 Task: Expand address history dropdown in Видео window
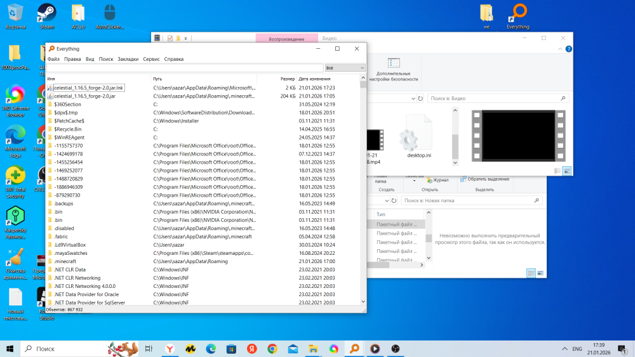tap(413, 98)
